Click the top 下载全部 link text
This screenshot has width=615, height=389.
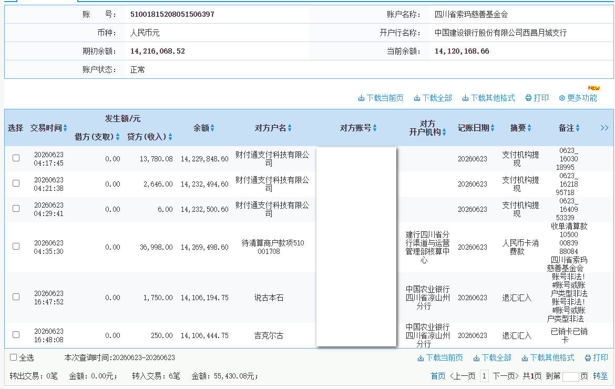point(437,98)
